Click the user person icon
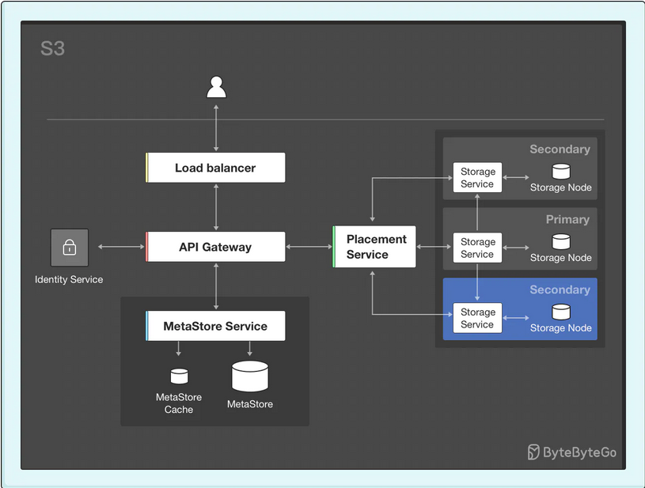Screen dimensions: 645x488 click(216, 87)
